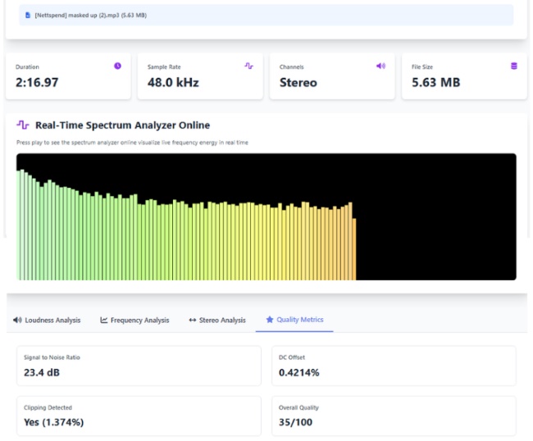Click the Real-Time Spectrum Analyzer Online heading
The height and width of the screenshot is (441, 533).
pyautogui.click(x=122, y=125)
